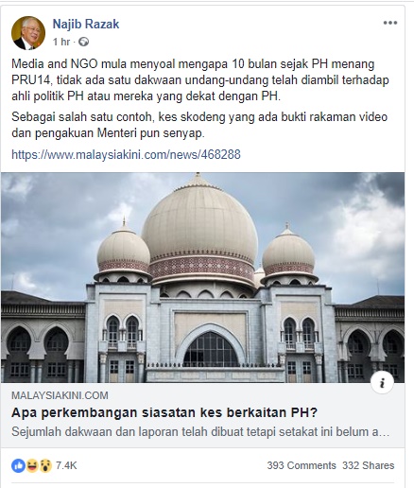This screenshot has width=414, height=488.
Task: Open Najib Razak's profile picture
Action: pos(28,33)
